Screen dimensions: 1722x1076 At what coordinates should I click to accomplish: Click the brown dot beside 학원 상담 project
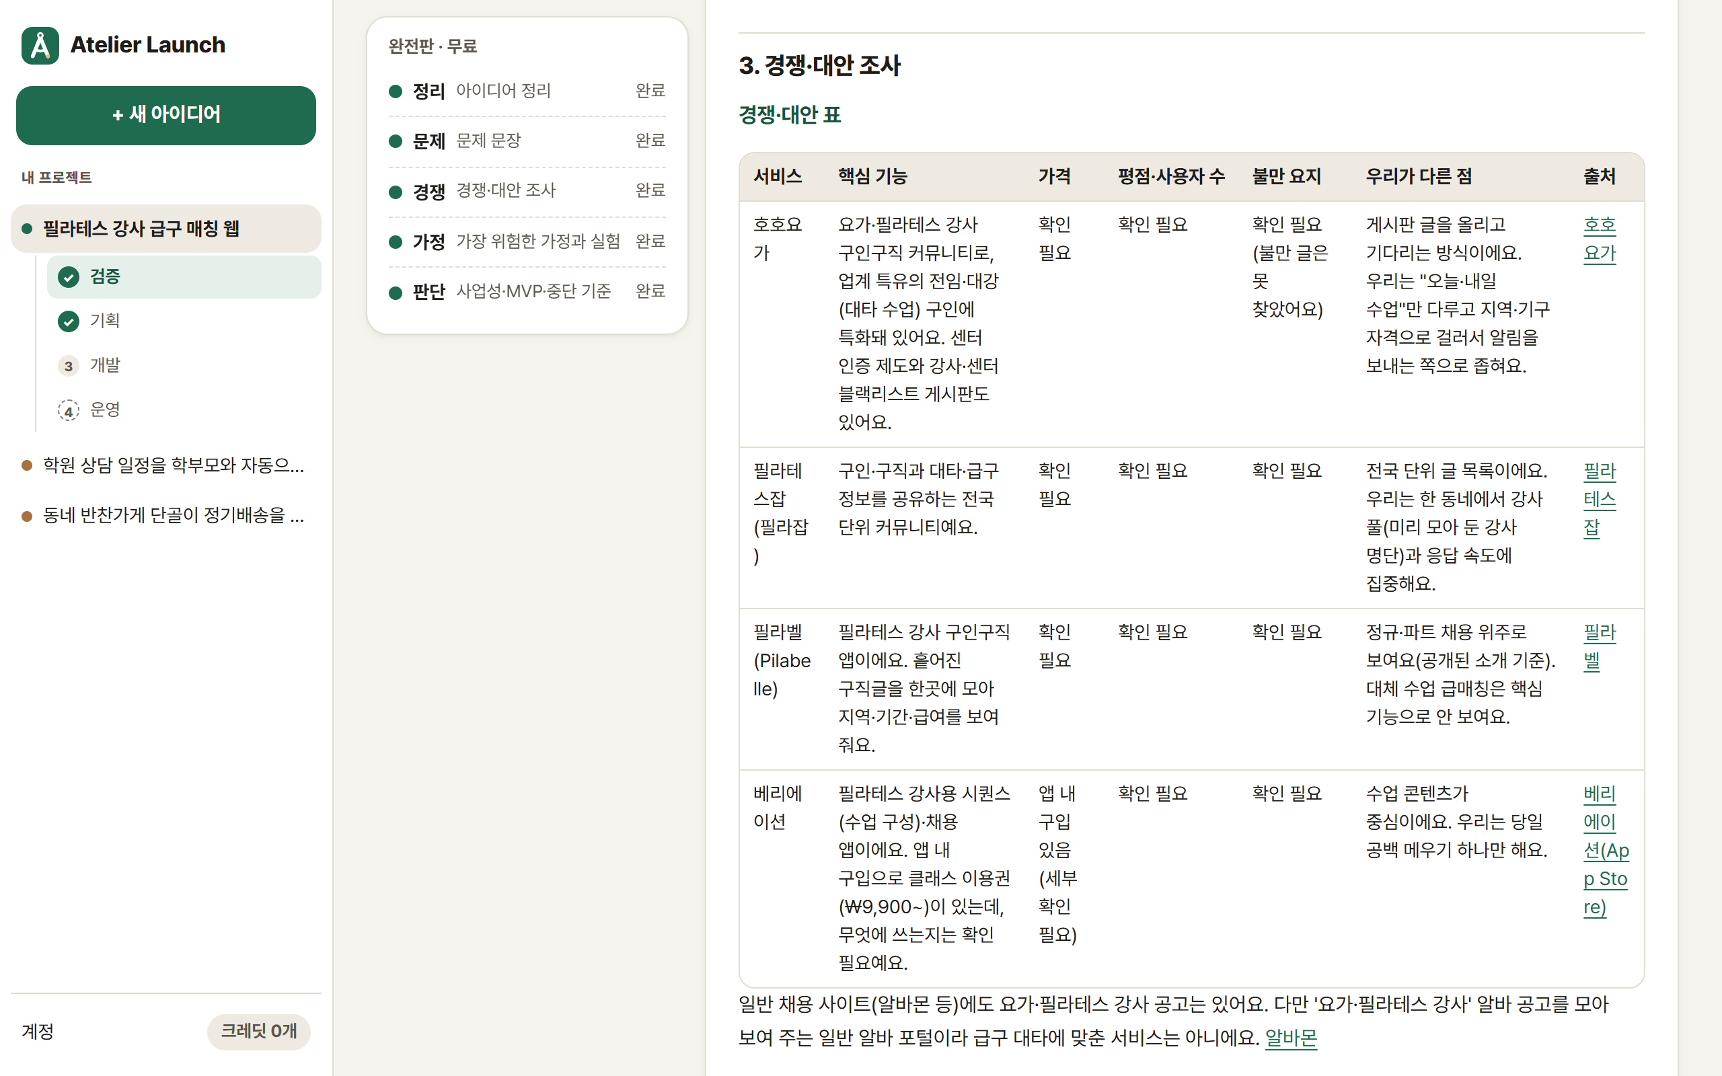(x=27, y=465)
